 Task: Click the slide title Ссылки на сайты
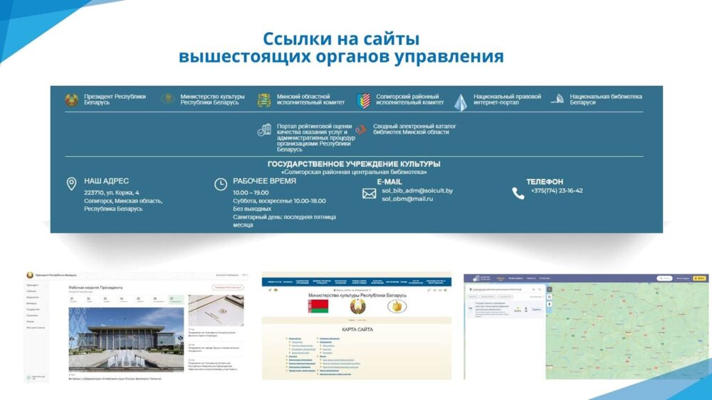click(x=341, y=39)
